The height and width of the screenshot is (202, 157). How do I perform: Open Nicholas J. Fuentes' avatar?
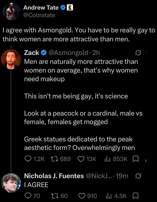[11, 183]
